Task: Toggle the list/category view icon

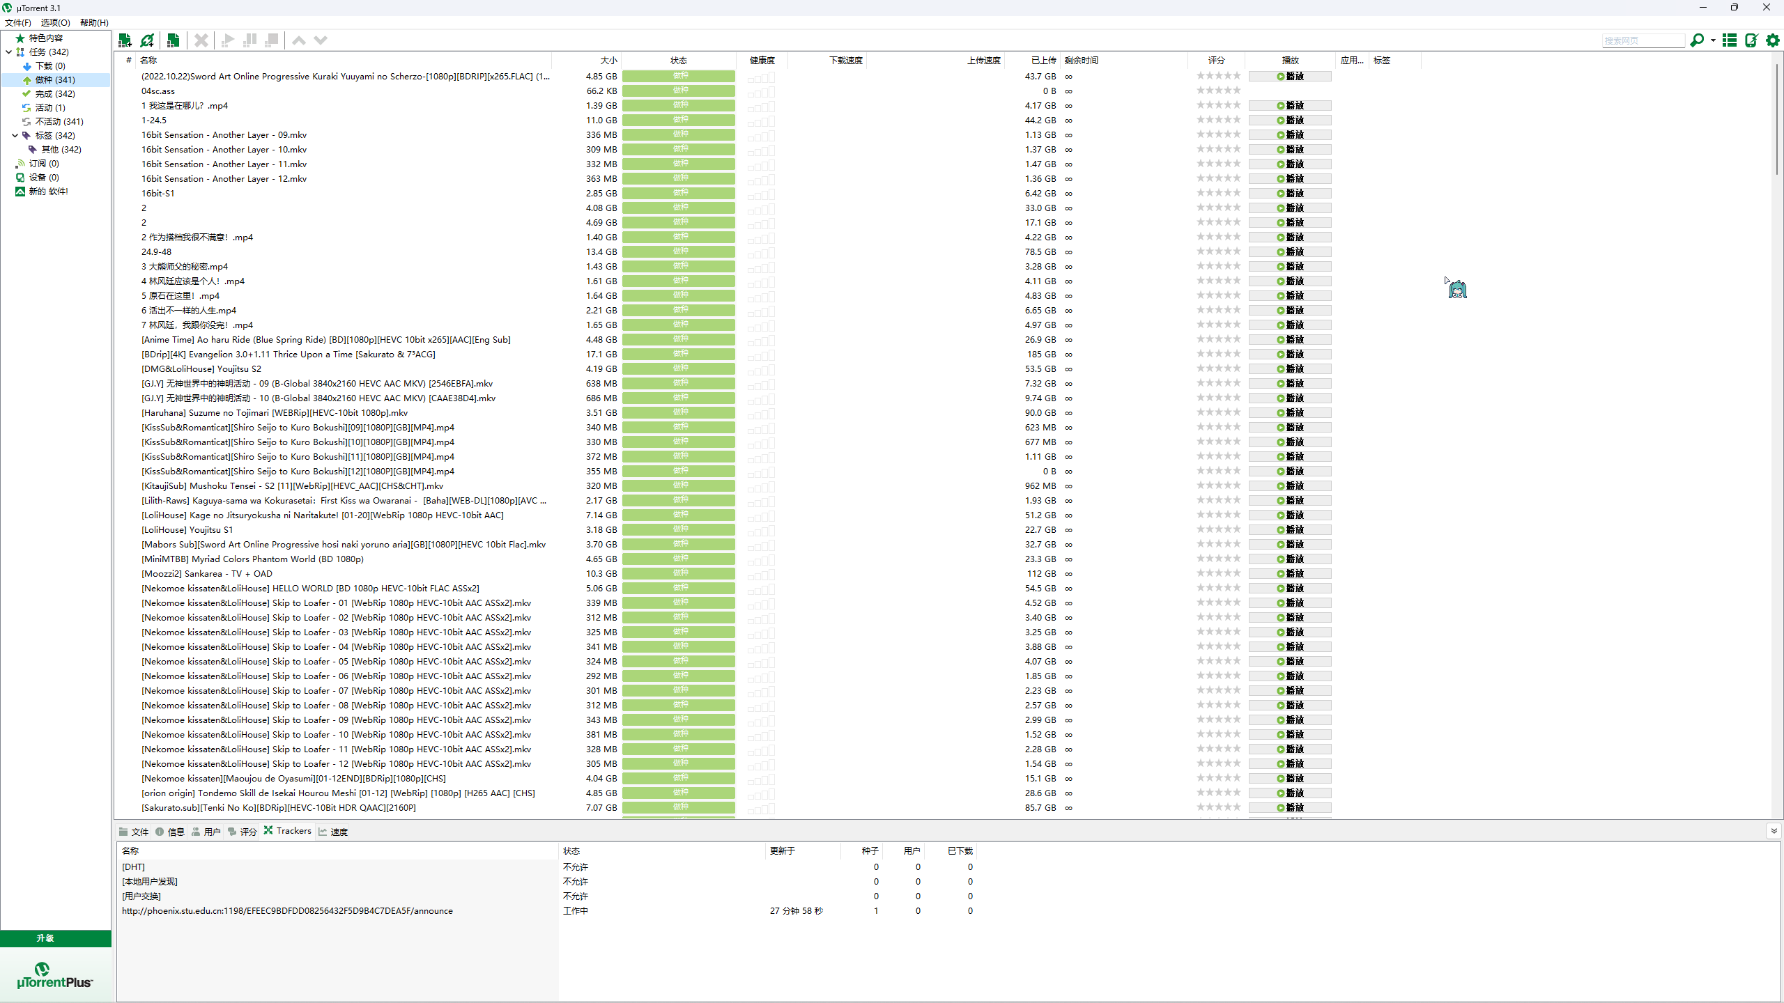Action: point(1730,40)
